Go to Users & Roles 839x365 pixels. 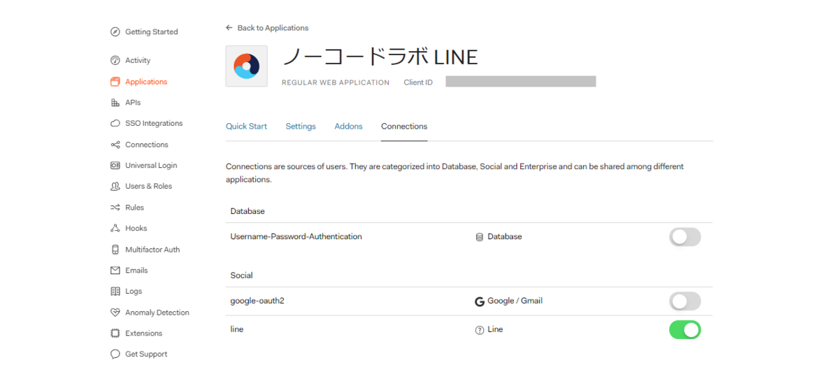[x=148, y=187]
